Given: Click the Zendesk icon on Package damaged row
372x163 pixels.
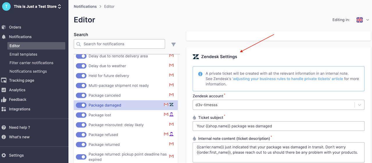Looking at the screenshot, I should [x=171, y=105].
